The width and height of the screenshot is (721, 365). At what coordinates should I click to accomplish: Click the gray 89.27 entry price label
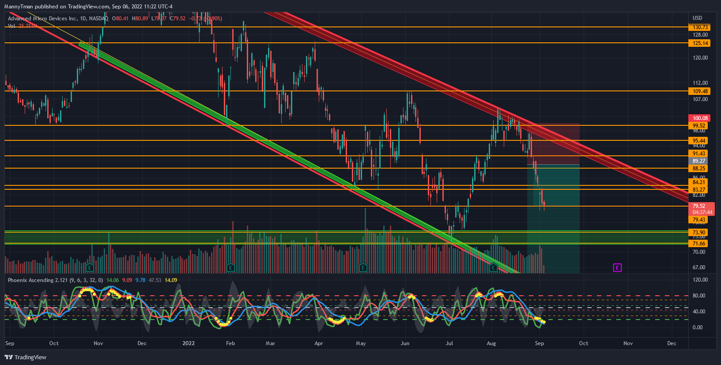coord(698,161)
